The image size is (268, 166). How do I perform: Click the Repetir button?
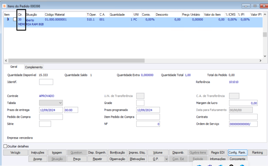tap(97, 159)
